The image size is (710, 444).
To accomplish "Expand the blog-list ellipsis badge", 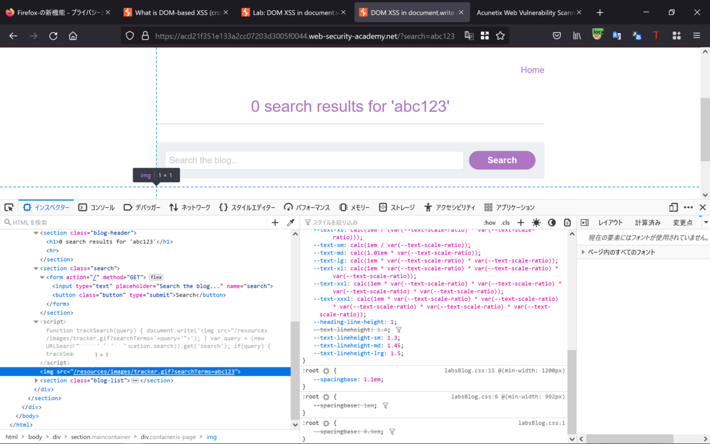I will click(135, 381).
